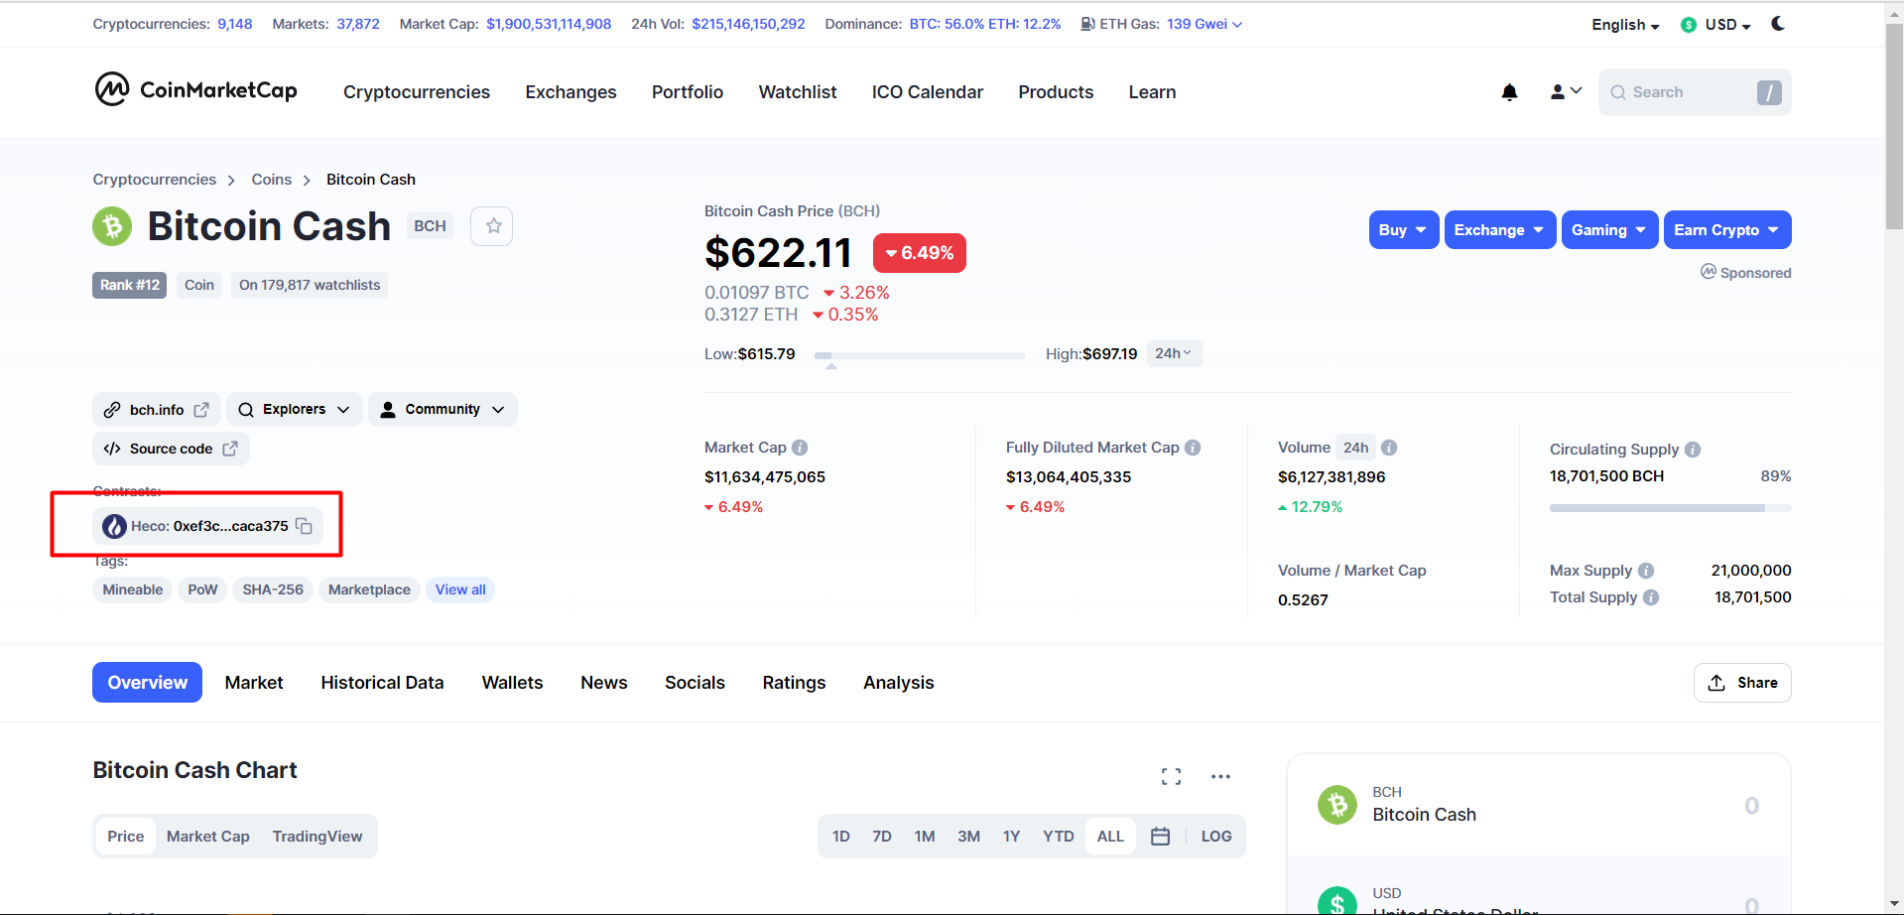The image size is (1904, 915).
Task: Change the 24h low/high period dropdown
Action: click(1174, 354)
